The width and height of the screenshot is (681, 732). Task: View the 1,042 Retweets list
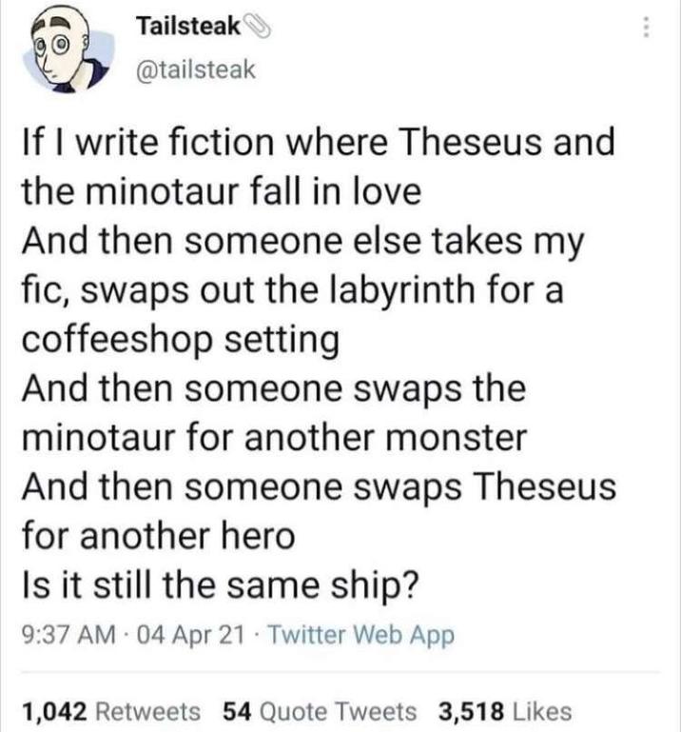tap(110, 710)
